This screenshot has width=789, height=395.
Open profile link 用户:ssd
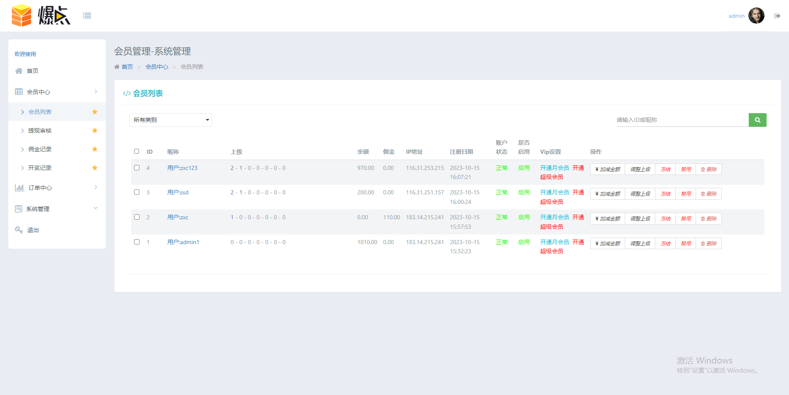point(178,192)
